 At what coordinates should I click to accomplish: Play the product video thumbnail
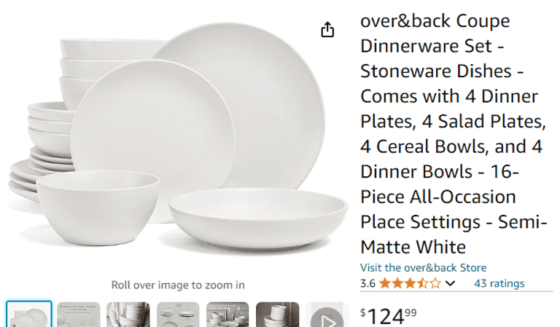coord(327,315)
